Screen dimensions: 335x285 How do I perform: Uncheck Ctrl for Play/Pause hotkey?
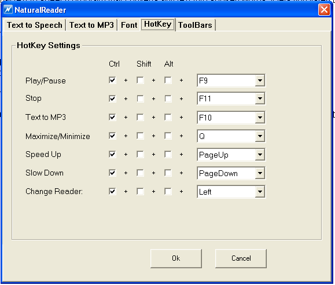[112, 81]
